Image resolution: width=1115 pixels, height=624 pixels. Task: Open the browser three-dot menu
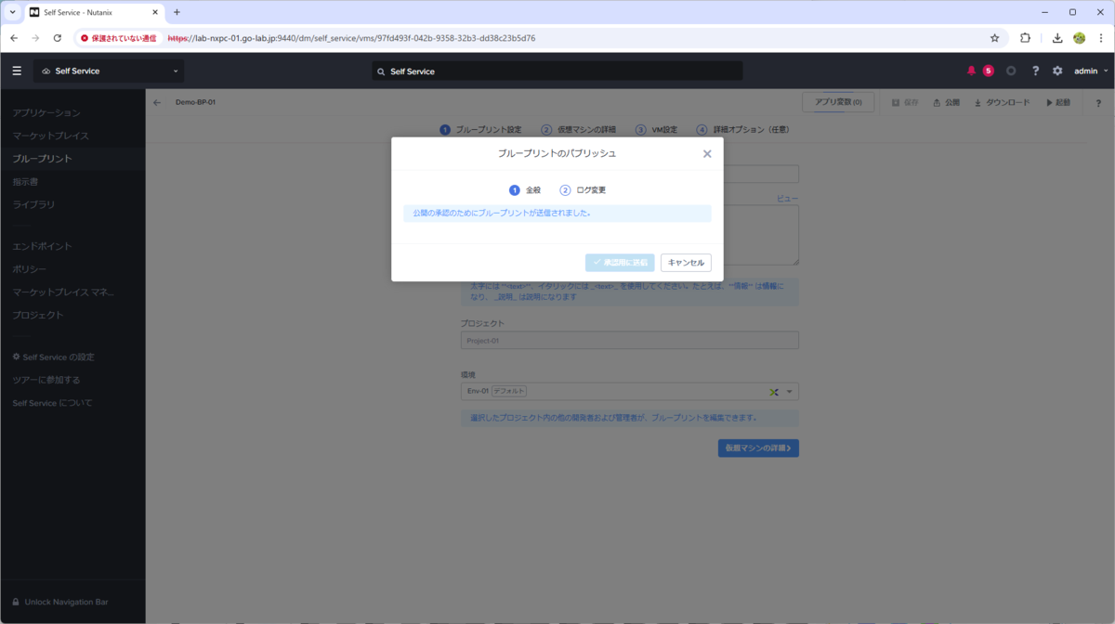point(1100,38)
